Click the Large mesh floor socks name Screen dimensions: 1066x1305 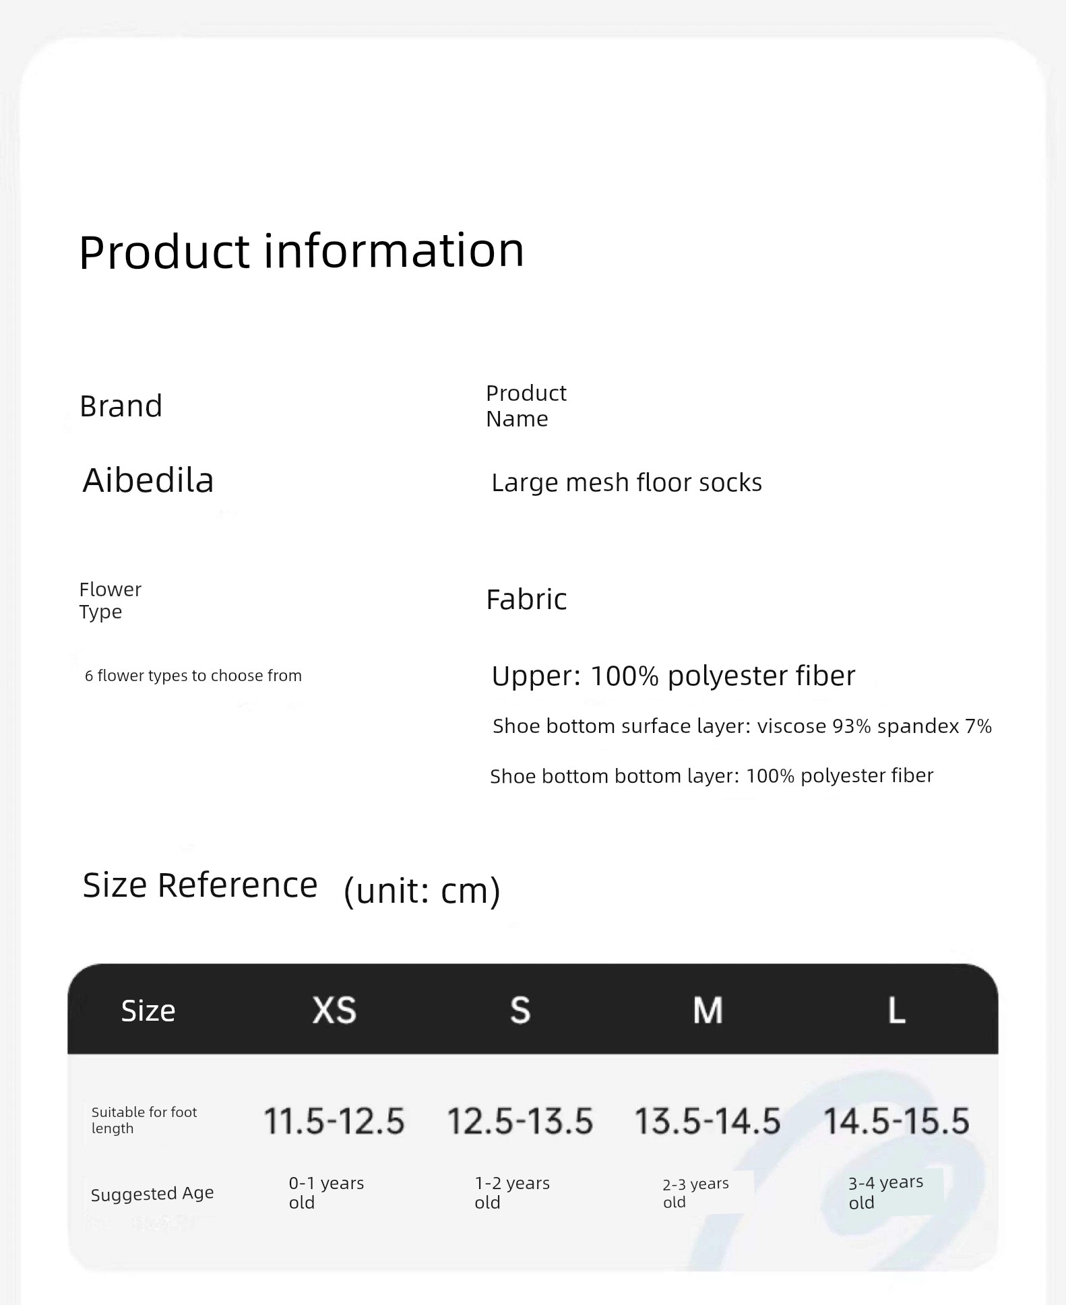[627, 482]
